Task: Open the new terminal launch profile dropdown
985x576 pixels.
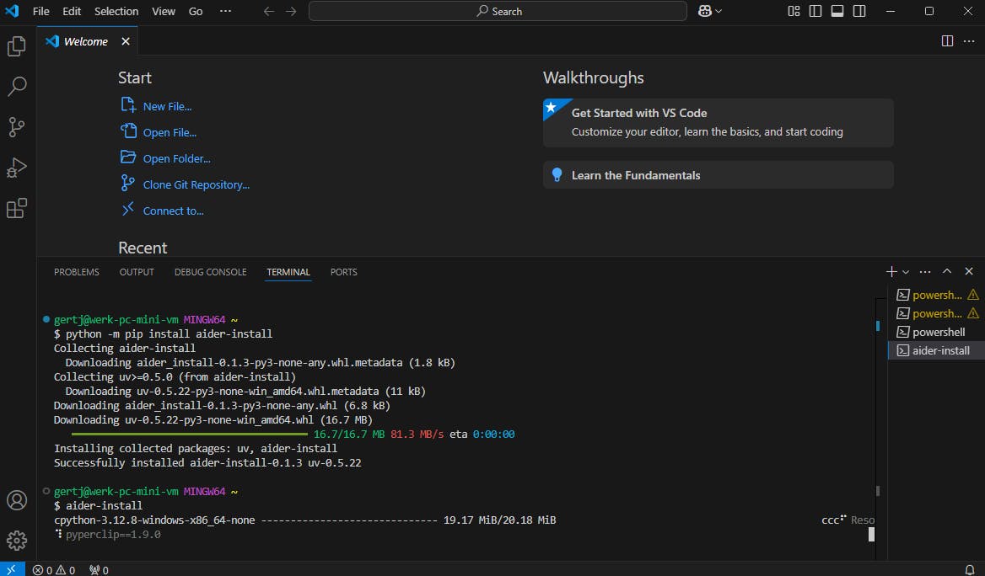Action: click(x=906, y=272)
